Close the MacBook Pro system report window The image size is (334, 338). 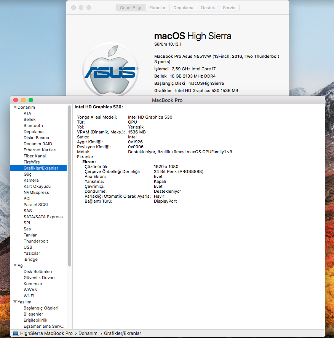click(16, 100)
